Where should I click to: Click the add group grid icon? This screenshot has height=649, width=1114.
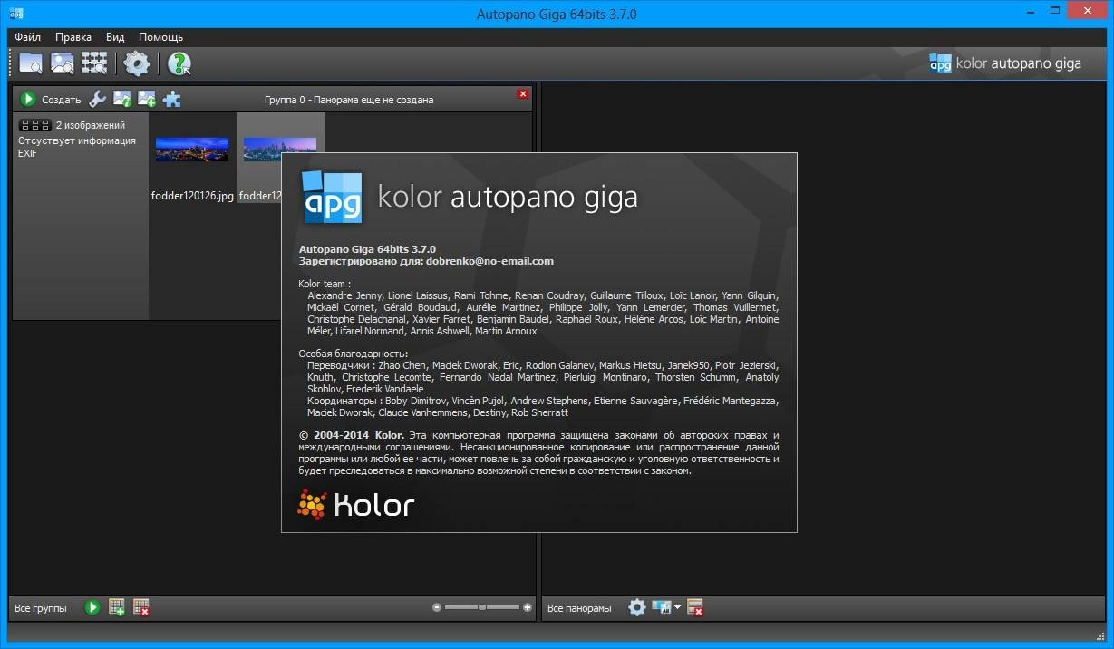(117, 607)
